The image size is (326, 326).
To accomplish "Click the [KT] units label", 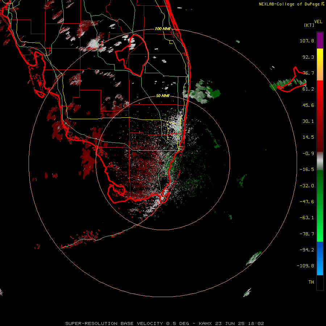I will pyautogui.click(x=309, y=25).
